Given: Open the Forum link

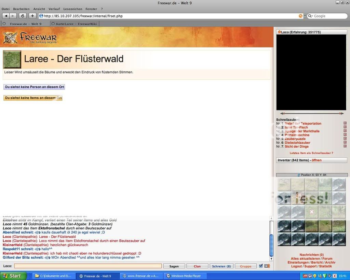Looking at the screenshot, I should pos(327,258).
